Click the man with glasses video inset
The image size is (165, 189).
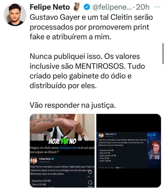[154, 150]
